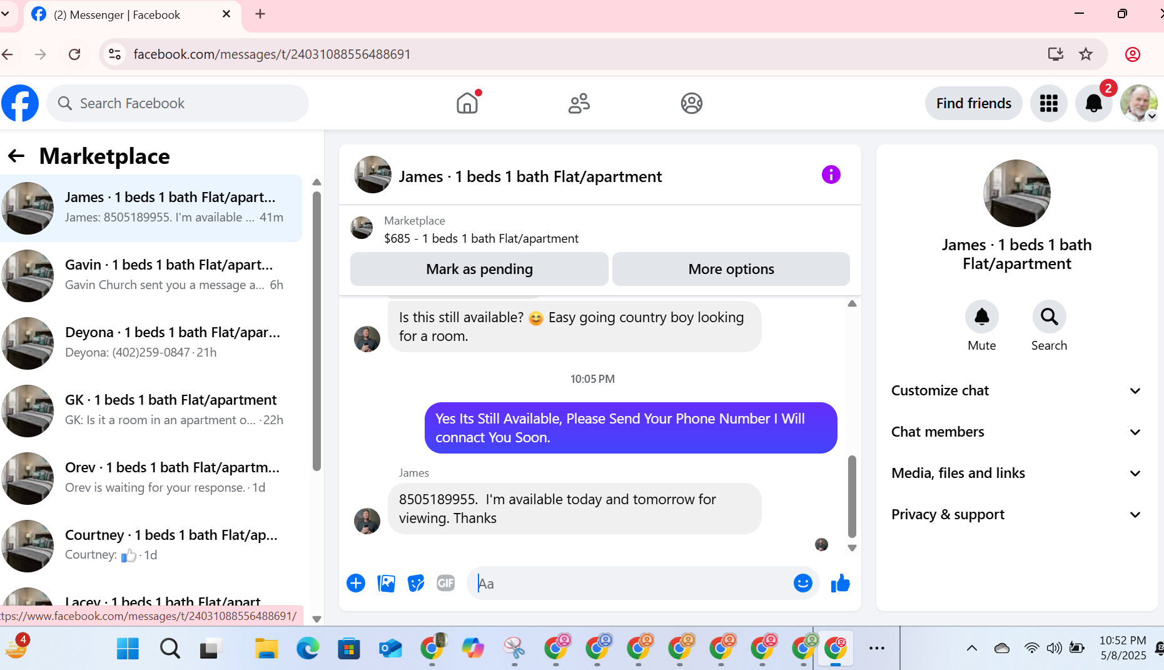
Task: Expand Chat members section
Action: [x=1017, y=432]
